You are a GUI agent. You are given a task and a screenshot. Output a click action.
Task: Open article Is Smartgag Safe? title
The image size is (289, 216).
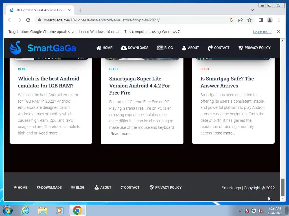pyautogui.click(x=227, y=82)
